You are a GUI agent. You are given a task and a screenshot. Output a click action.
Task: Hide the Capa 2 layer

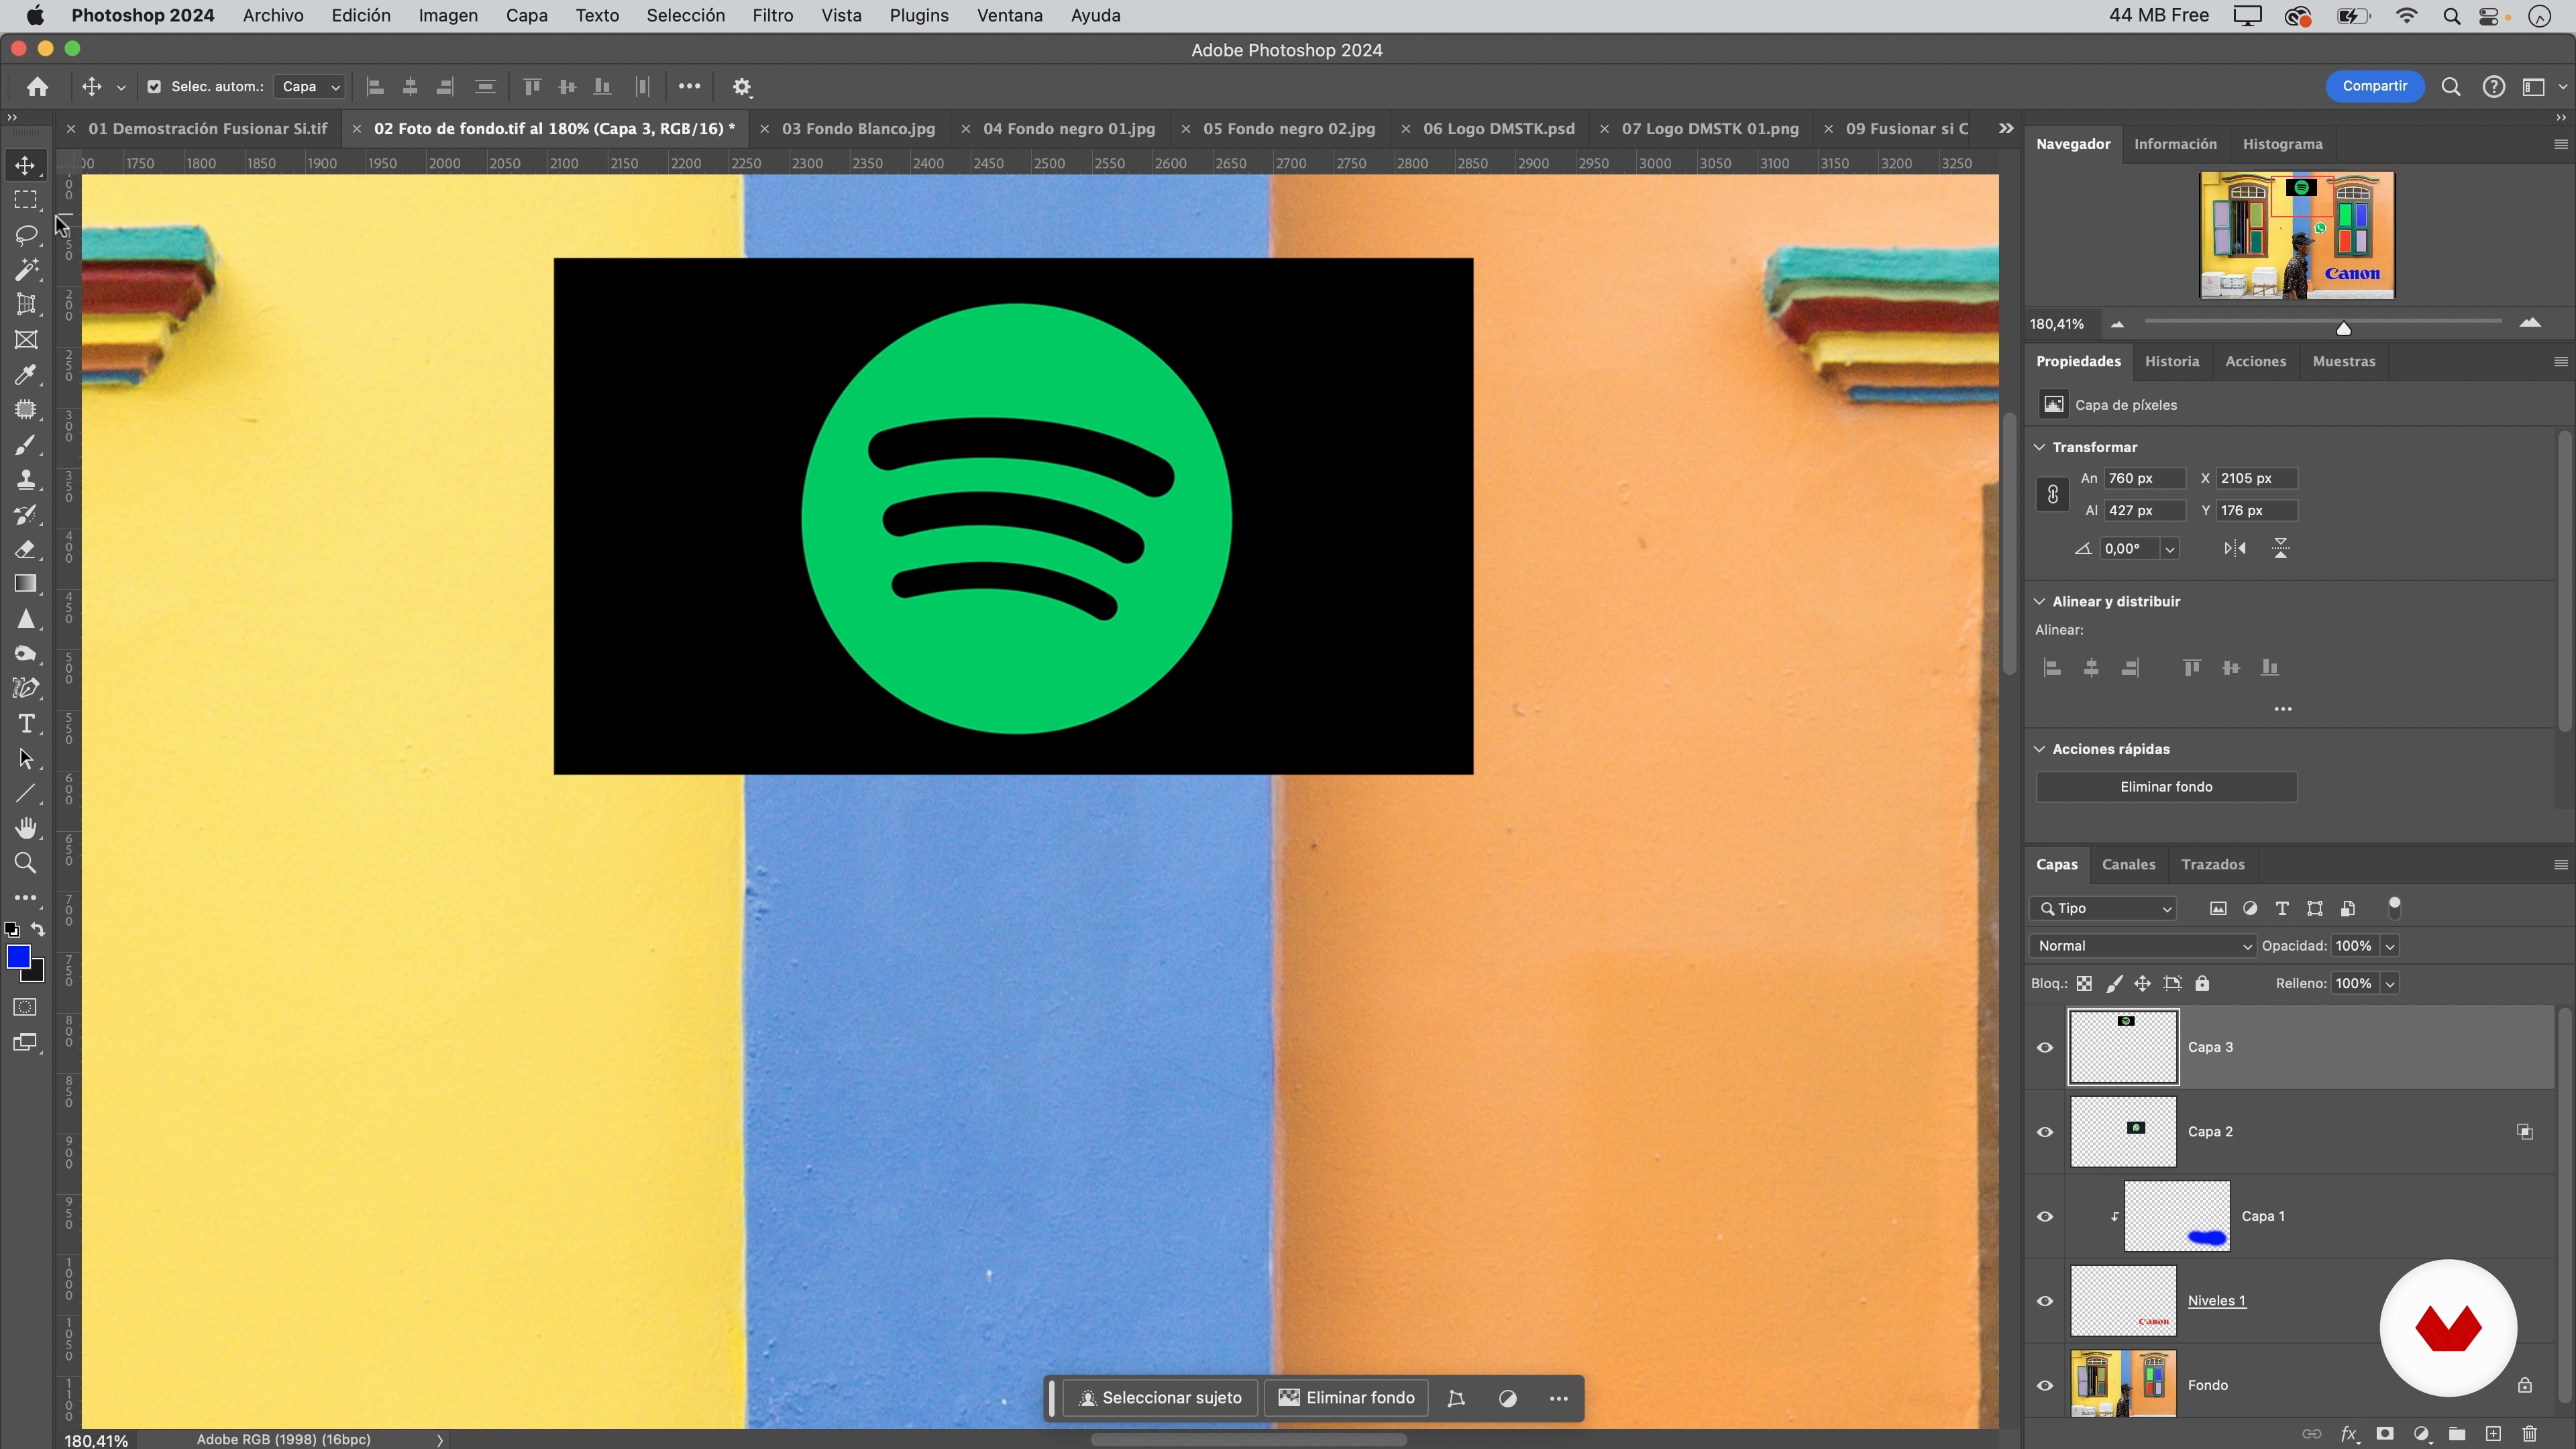pyautogui.click(x=2045, y=1132)
